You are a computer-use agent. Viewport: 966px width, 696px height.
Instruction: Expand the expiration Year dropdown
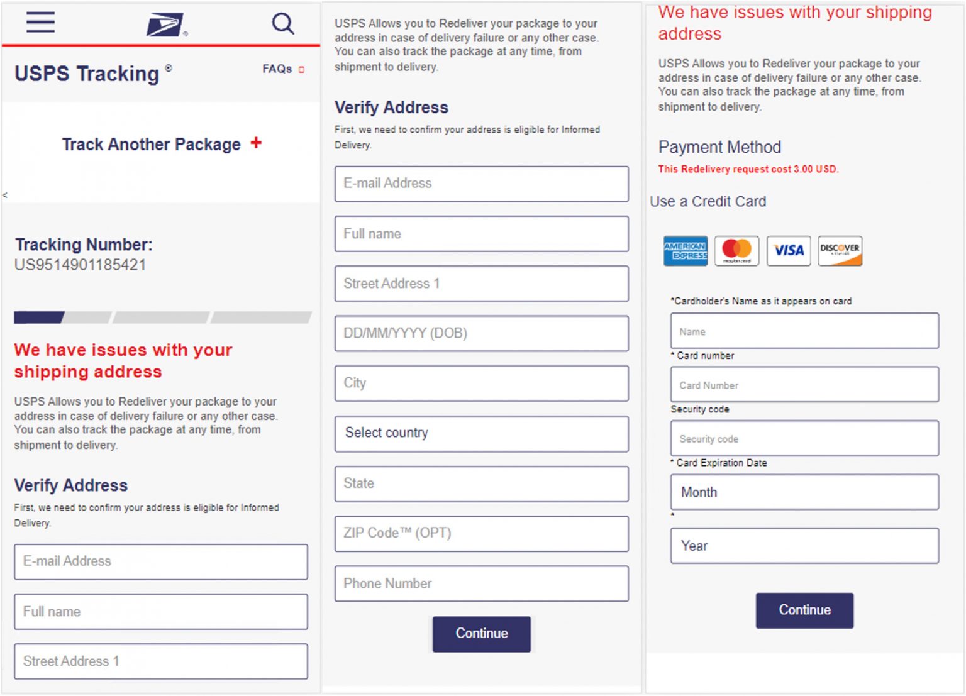[804, 546]
